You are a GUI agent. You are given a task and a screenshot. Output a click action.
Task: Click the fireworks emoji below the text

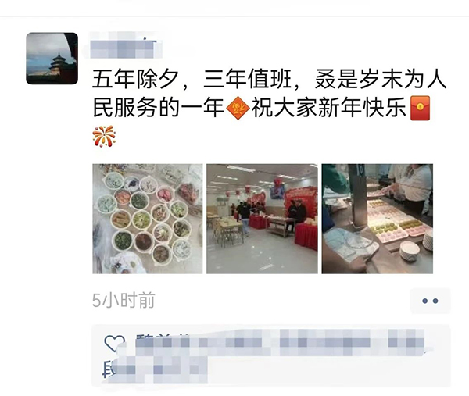pos(104,136)
